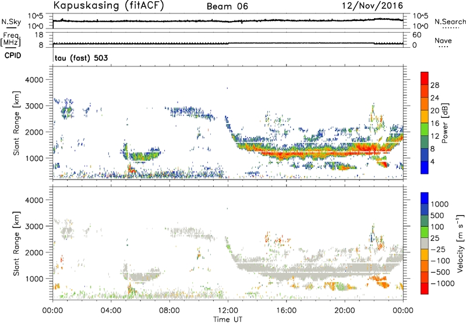466x323 pixels.
Task: Click the "20" label on Power colorbar
Action: [435, 111]
